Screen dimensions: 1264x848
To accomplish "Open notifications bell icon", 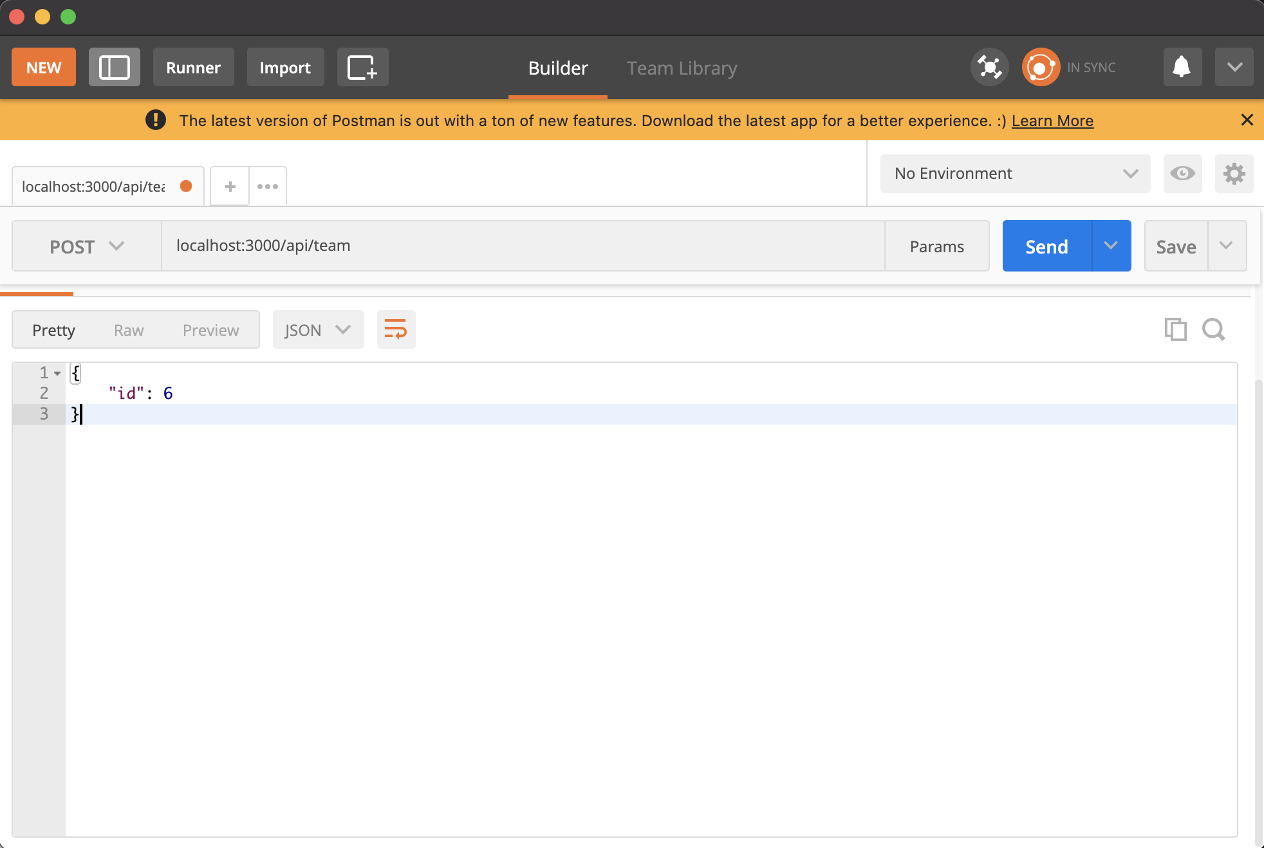I will [x=1182, y=67].
